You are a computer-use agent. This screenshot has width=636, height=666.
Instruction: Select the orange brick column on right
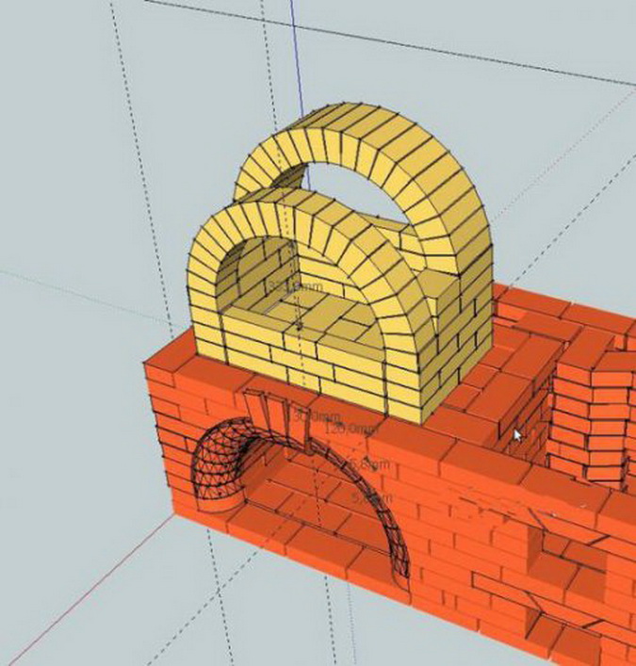[589, 414]
